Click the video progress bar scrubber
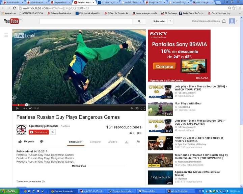 [26, 105]
